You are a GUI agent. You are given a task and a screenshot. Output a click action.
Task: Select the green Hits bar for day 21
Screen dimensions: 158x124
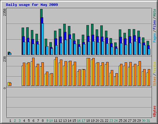(102, 31)
